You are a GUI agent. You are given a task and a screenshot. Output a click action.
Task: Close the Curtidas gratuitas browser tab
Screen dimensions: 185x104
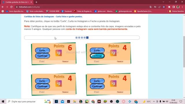coord(31,2)
